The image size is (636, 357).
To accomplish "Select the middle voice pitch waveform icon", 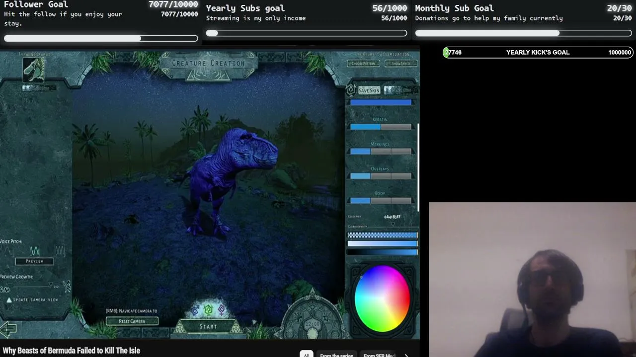I will [x=34, y=250].
